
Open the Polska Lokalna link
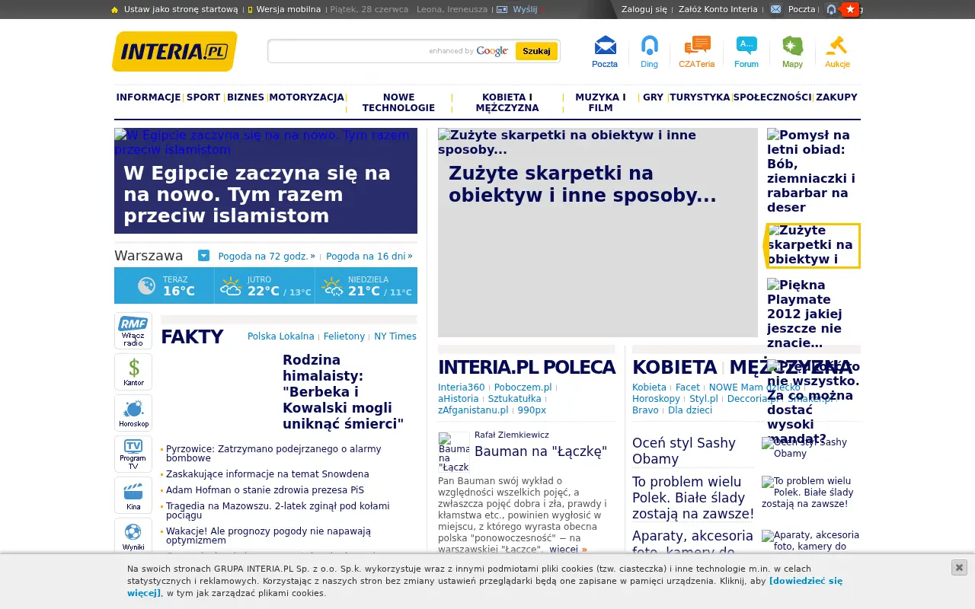[280, 336]
